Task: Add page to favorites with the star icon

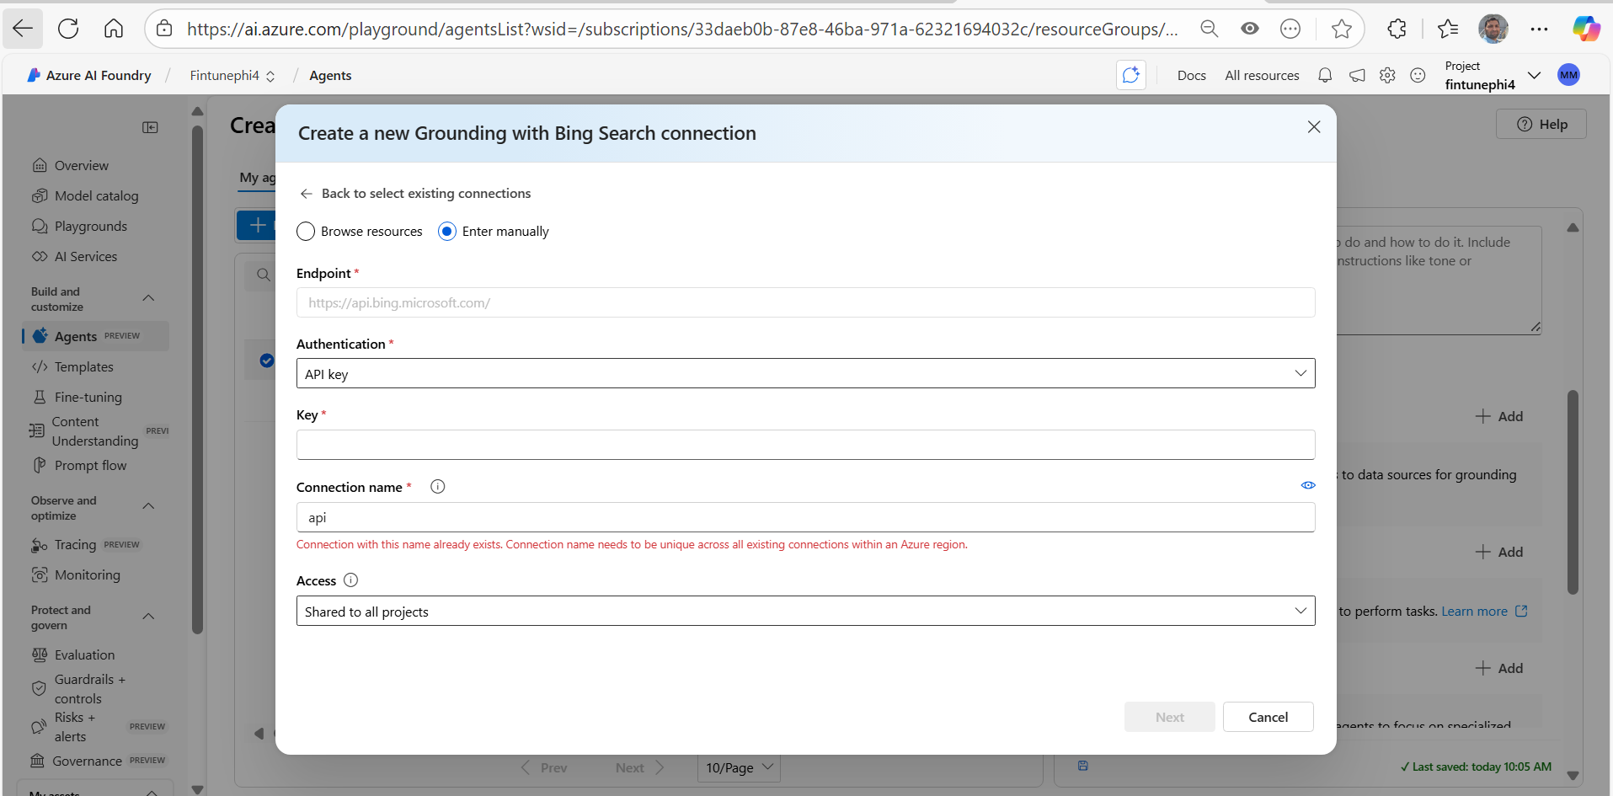Action: point(1342,29)
